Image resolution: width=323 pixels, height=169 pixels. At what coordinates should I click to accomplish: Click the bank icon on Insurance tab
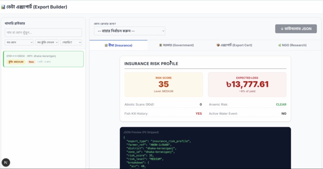106,45
